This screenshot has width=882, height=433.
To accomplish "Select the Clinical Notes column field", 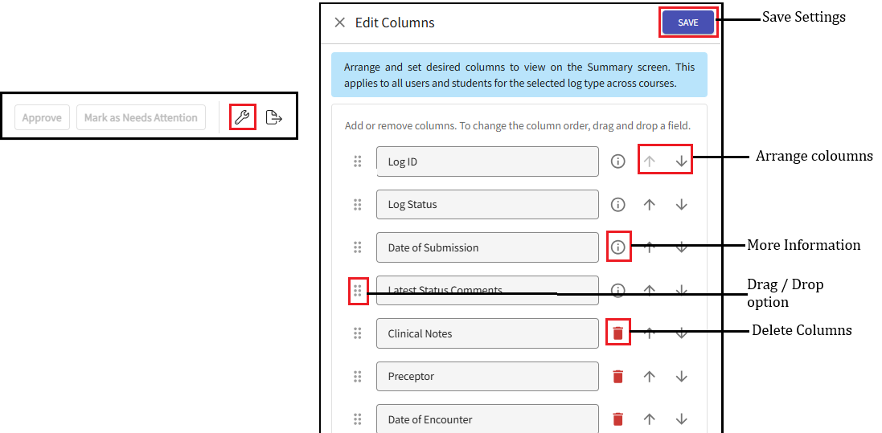I will coord(487,333).
